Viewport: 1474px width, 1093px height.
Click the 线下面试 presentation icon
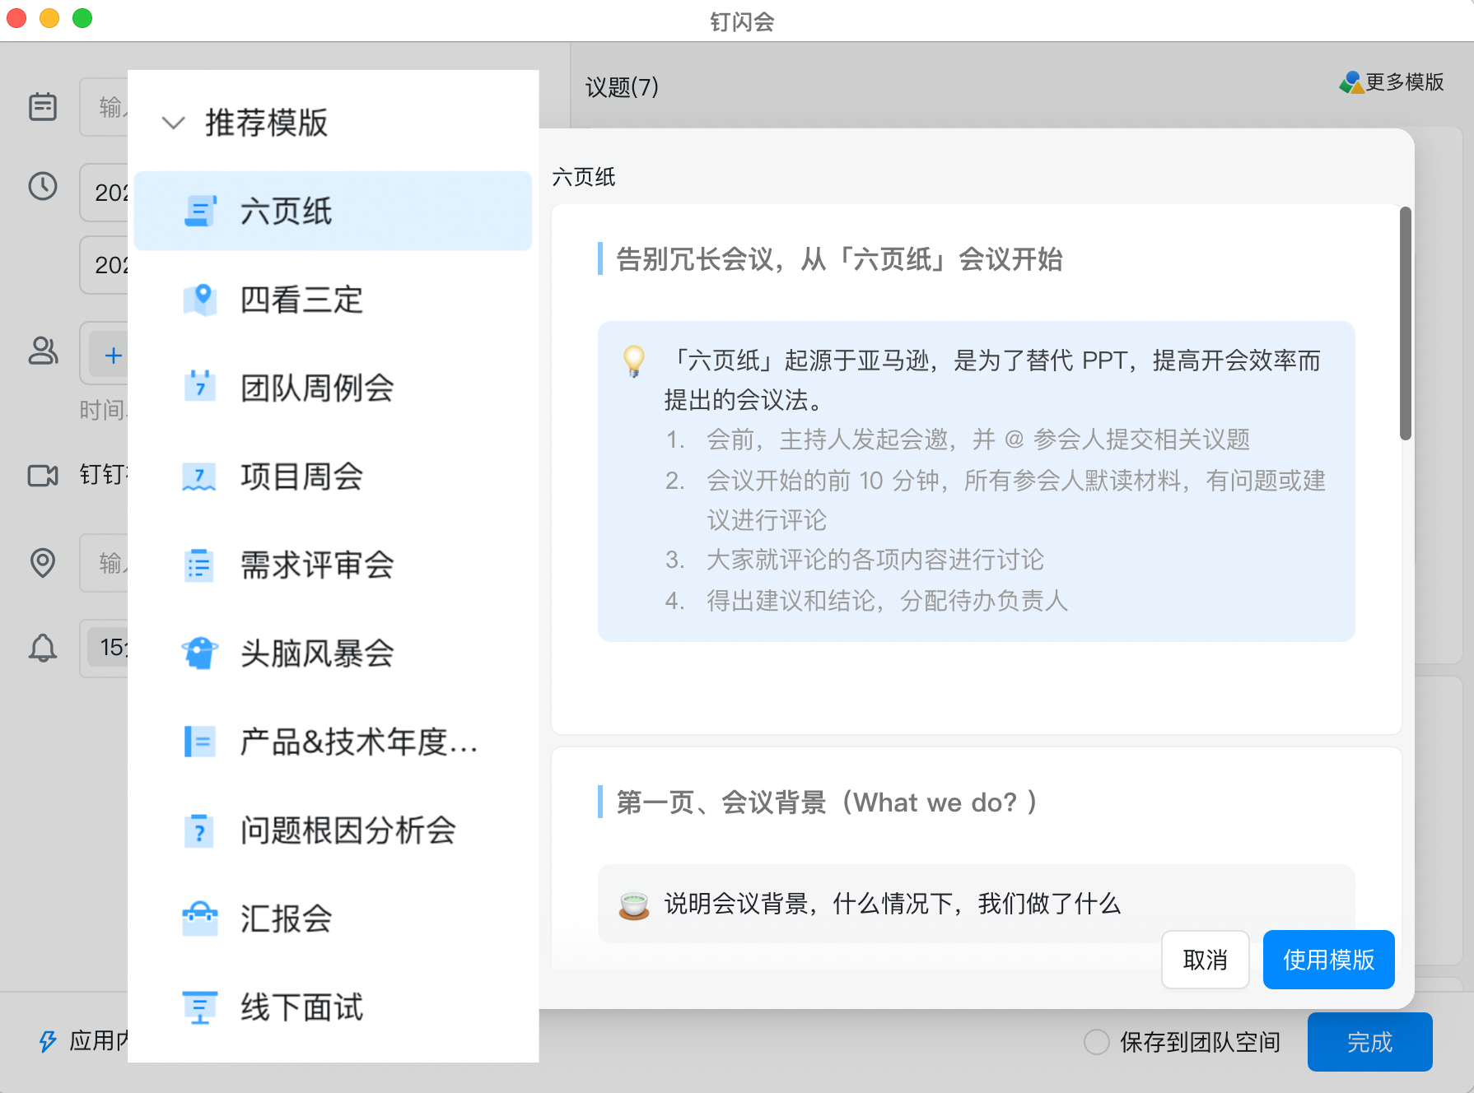click(x=200, y=1007)
